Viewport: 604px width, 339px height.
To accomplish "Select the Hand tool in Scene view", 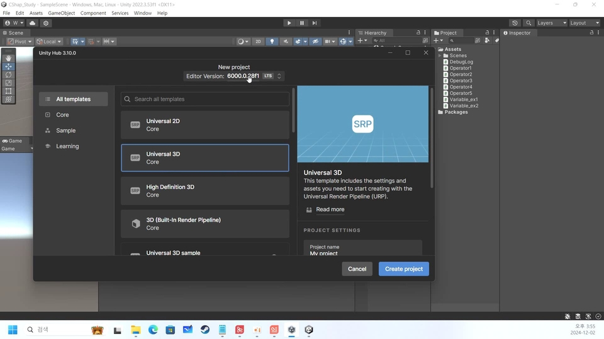I will click(8, 58).
